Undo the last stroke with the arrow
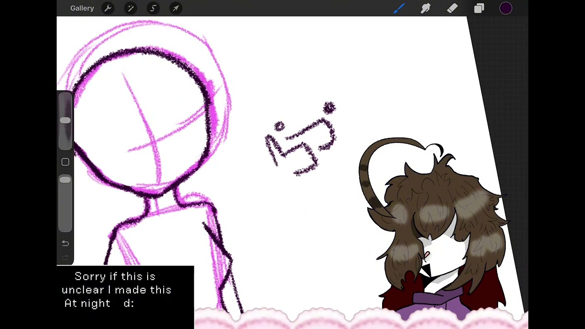 (x=65, y=243)
